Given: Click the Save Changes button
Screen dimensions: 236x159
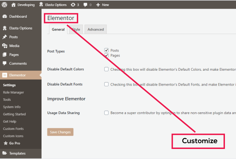Looking at the screenshot, I should point(60,132).
